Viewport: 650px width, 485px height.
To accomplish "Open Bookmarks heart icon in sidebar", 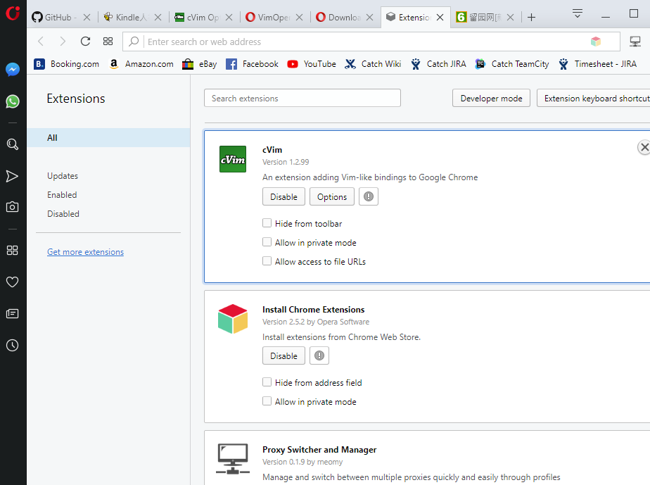I will coord(13,282).
